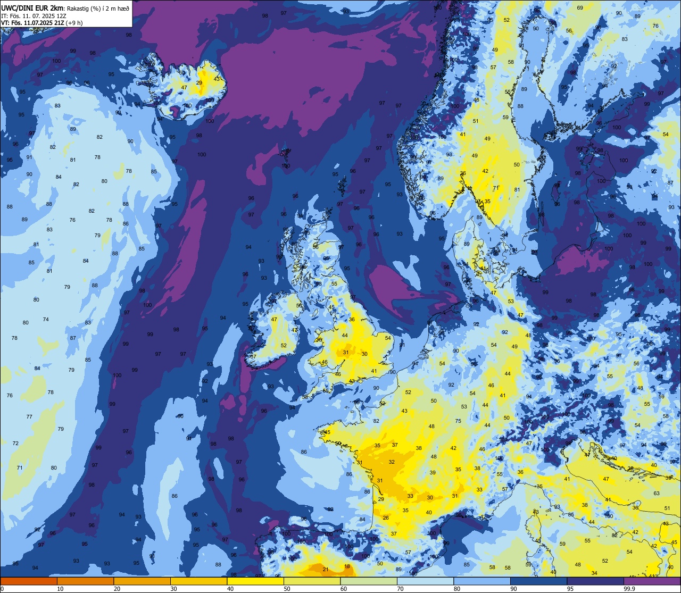Click the value '69' at the top right

coord(580,7)
